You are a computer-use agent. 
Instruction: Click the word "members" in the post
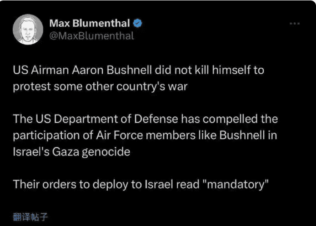tap(171, 135)
